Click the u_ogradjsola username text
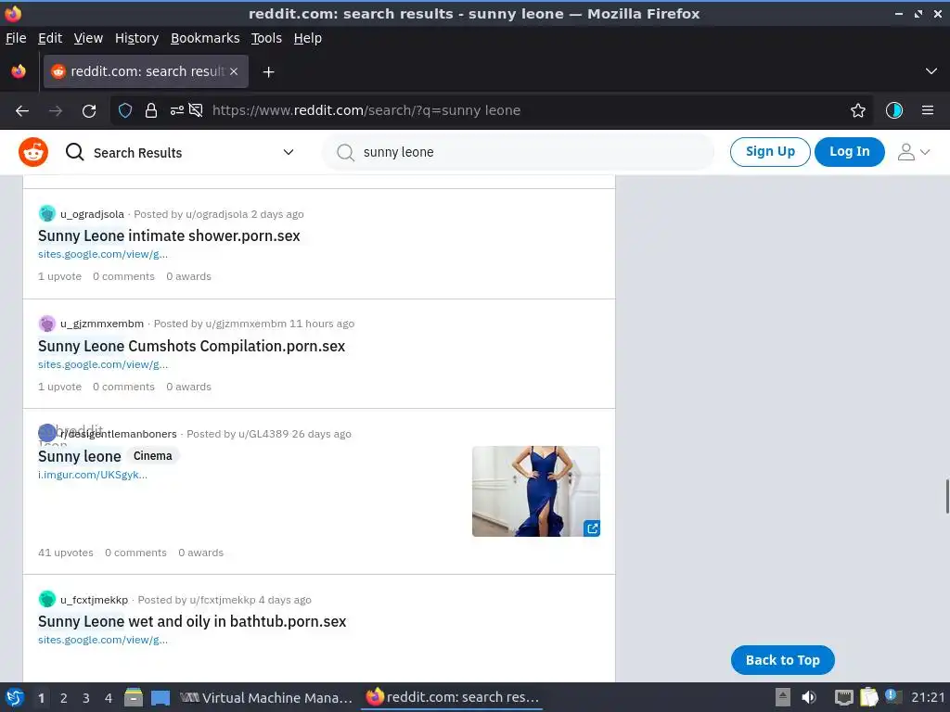 pyautogui.click(x=92, y=214)
